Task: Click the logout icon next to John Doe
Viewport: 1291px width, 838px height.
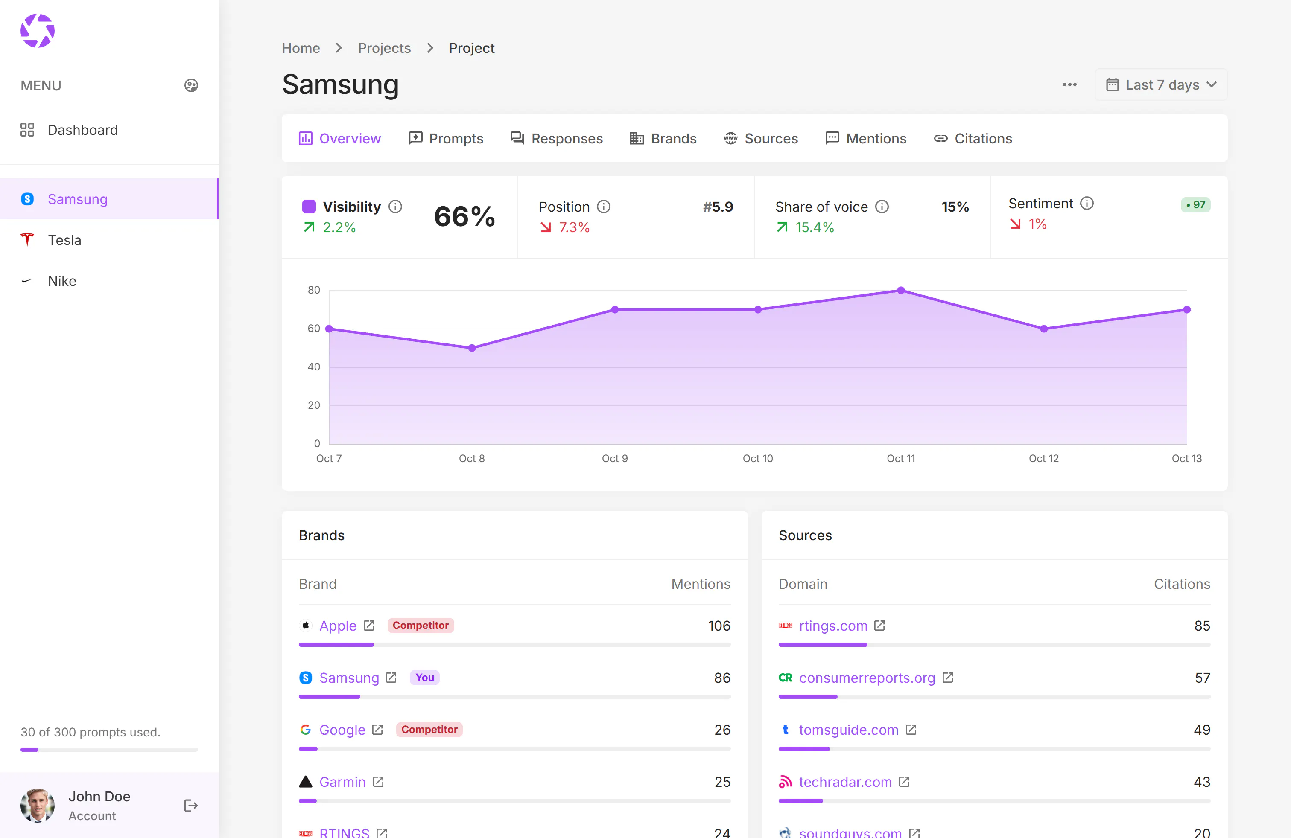Action: 191,806
